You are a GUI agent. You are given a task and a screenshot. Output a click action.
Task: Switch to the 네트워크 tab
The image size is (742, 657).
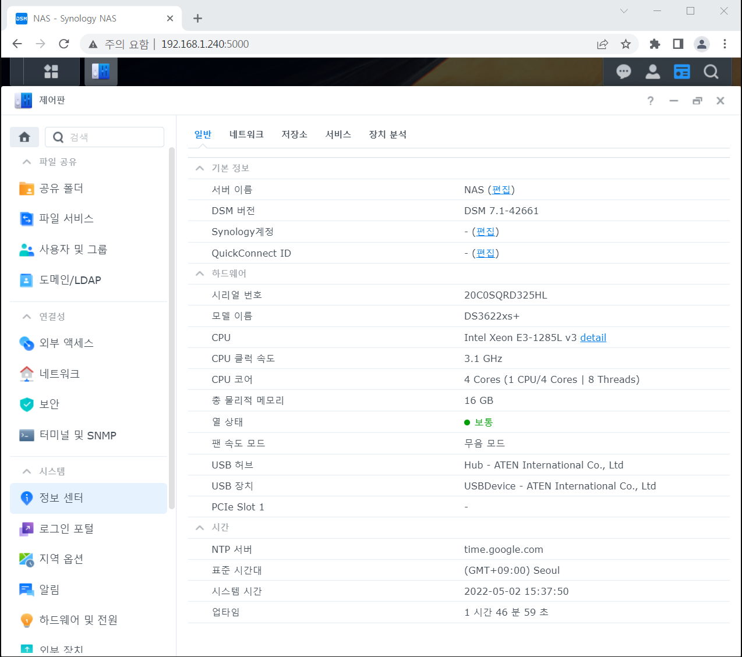pos(246,134)
